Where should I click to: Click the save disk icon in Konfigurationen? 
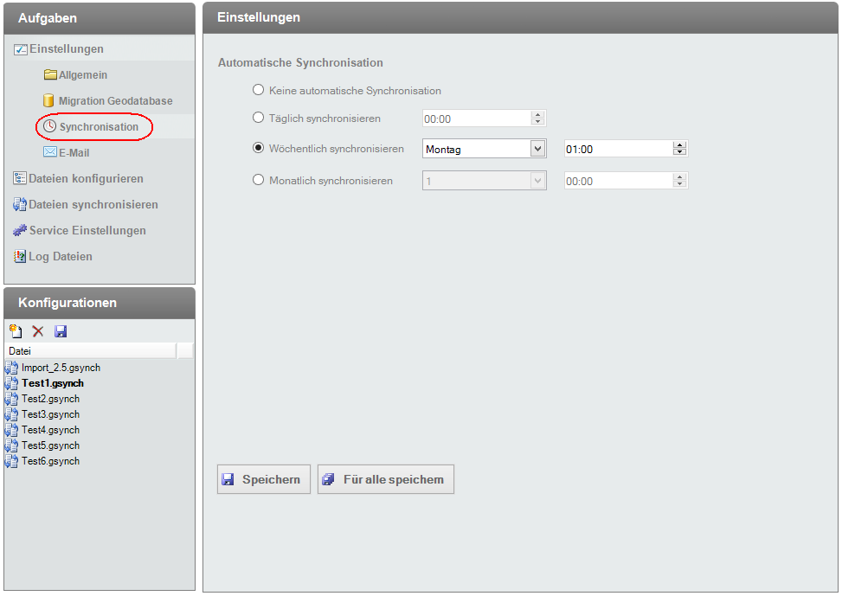tap(61, 331)
